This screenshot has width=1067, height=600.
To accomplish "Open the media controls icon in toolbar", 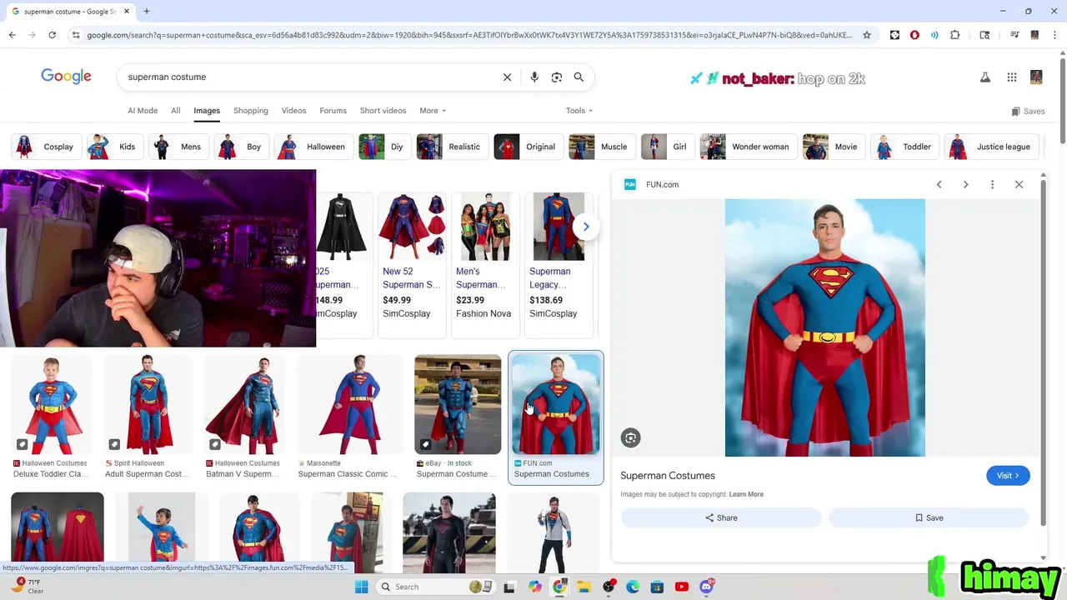I will click(x=1014, y=35).
